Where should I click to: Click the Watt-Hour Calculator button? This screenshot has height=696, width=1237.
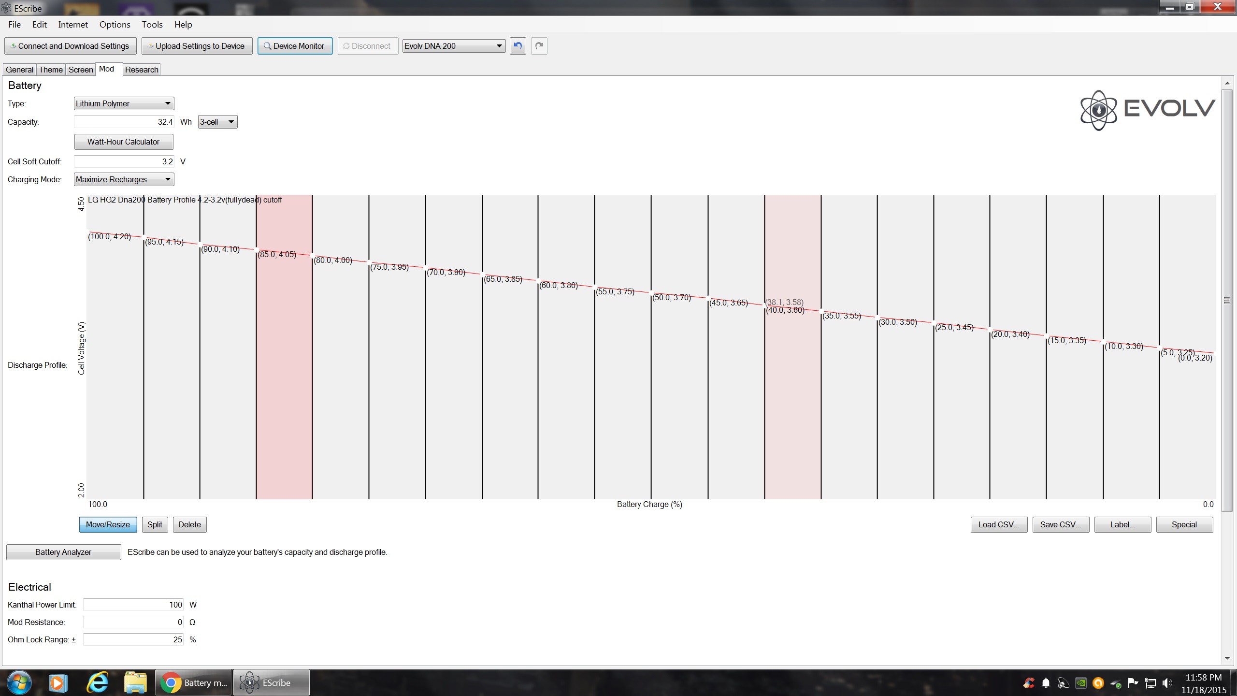coord(123,142)
